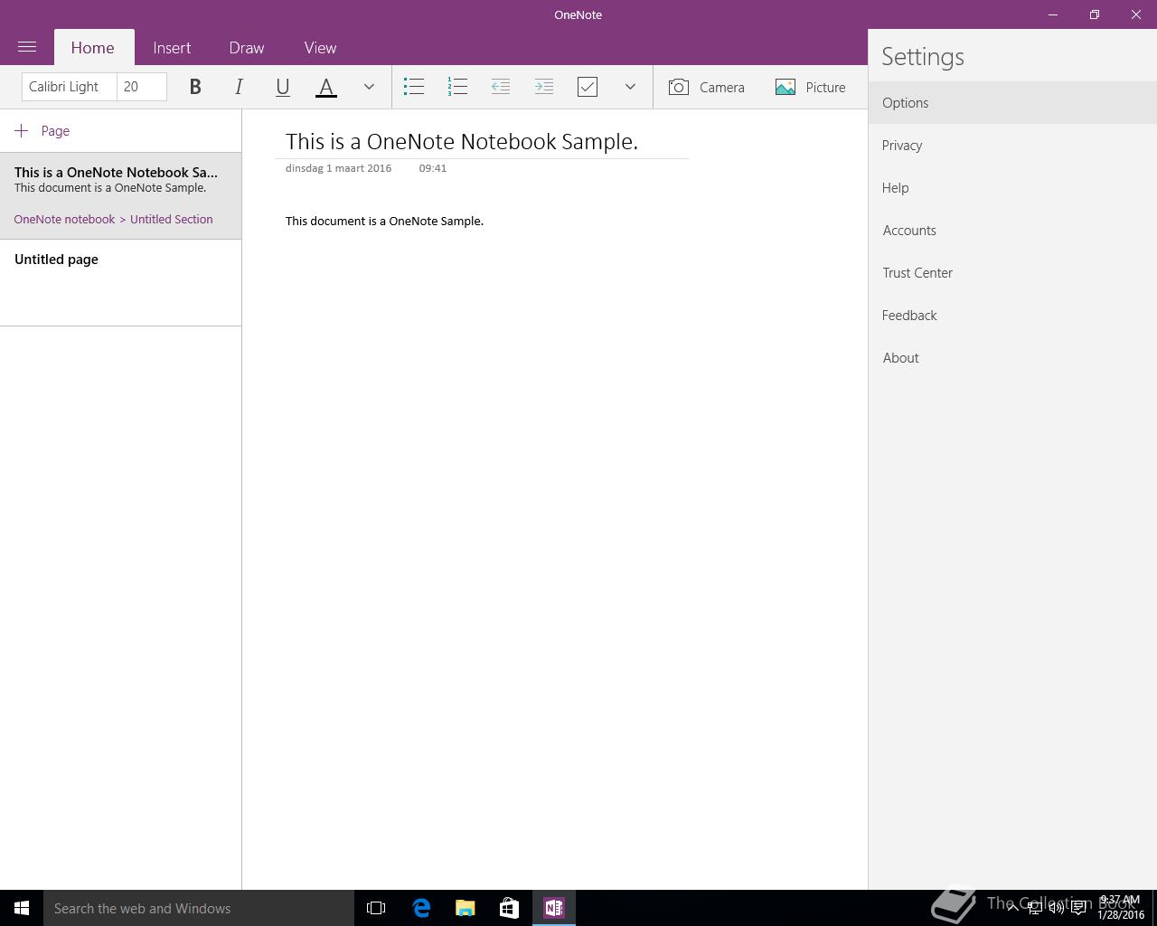
Task: Open File Explorer from taskbar
Action: click(x=466, y=908)
